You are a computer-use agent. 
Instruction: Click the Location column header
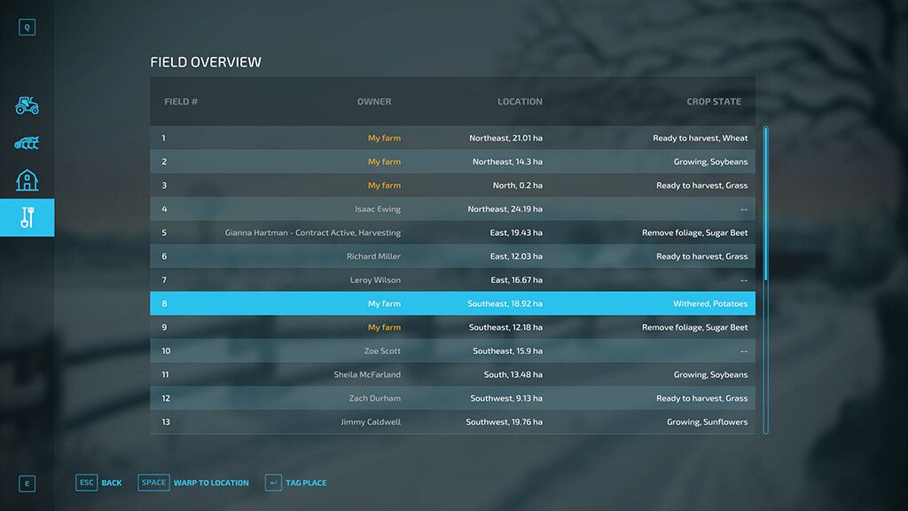(x=520, y=101)
